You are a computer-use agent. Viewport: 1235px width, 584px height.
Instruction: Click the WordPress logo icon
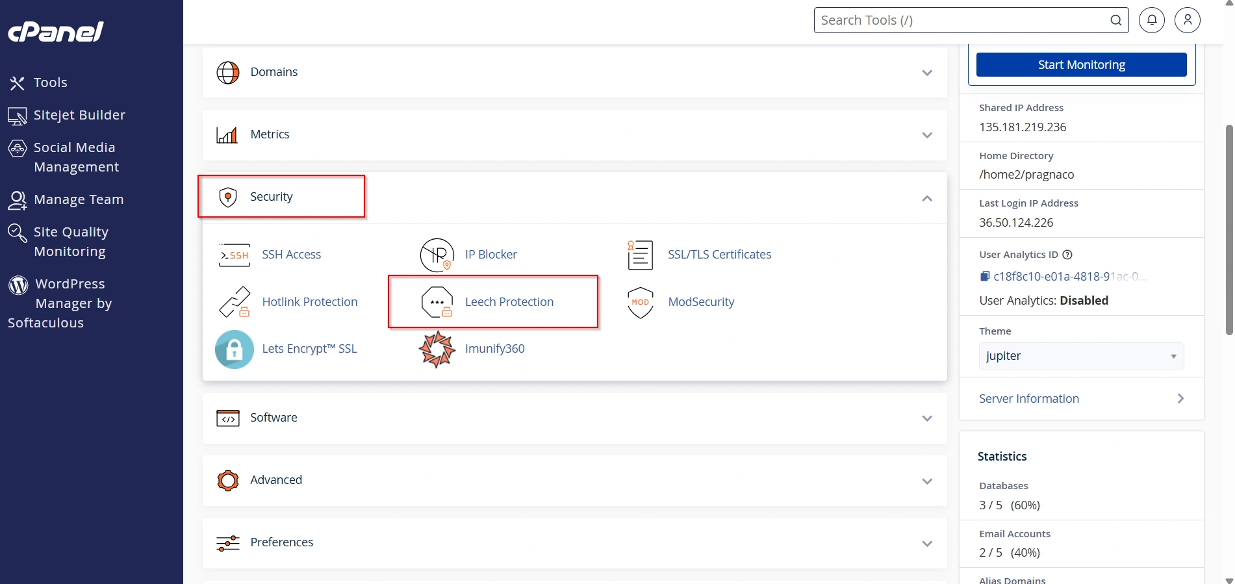click(18, 285)
